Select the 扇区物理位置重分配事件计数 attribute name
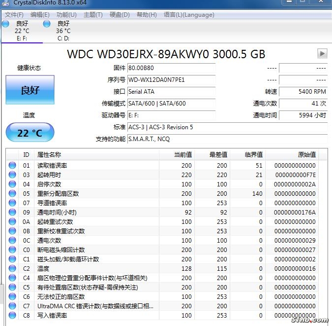Viewport: 332px width, 326px height. (92, 278)
